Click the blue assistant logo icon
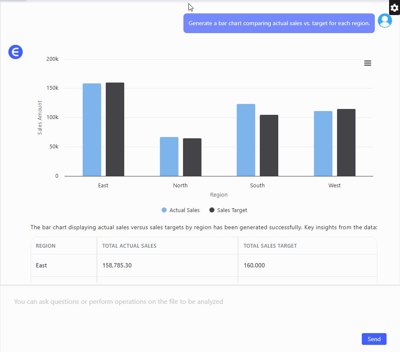 pyautogui.click(x=16, y=52)
